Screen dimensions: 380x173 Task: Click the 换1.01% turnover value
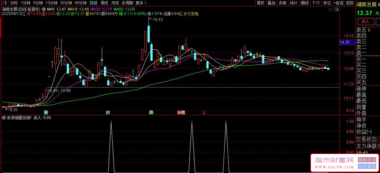[155, 14]
